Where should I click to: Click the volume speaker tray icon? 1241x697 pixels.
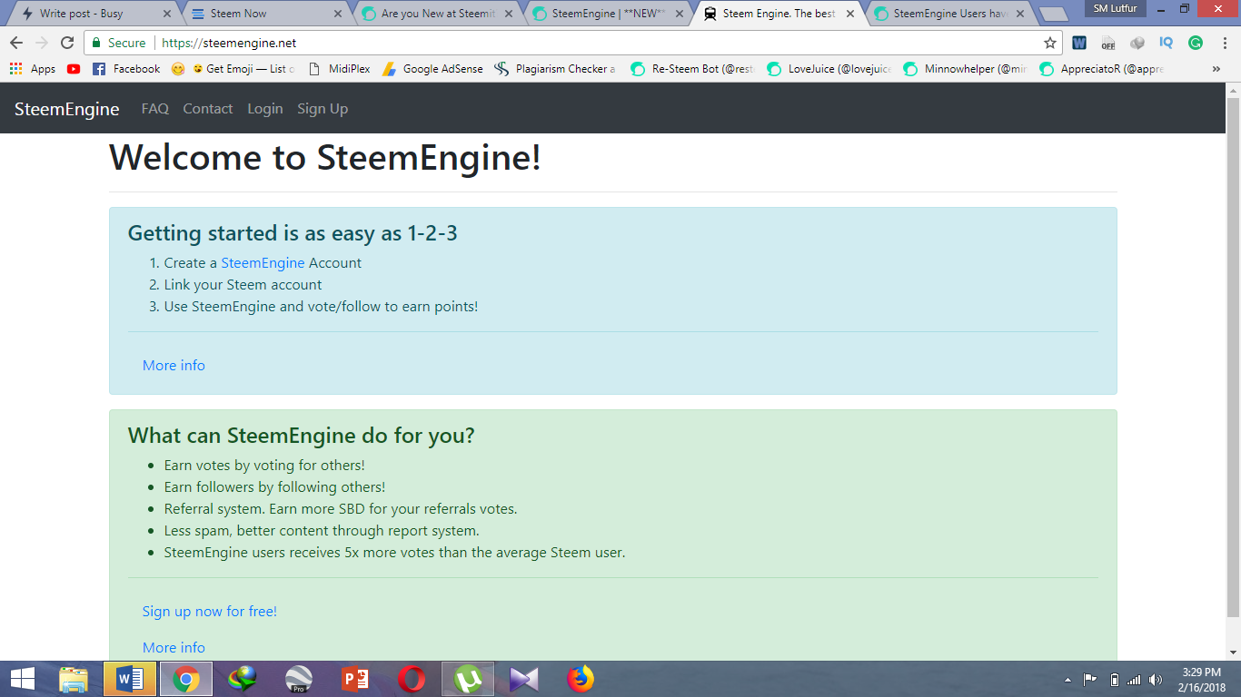click(1156, 679)
